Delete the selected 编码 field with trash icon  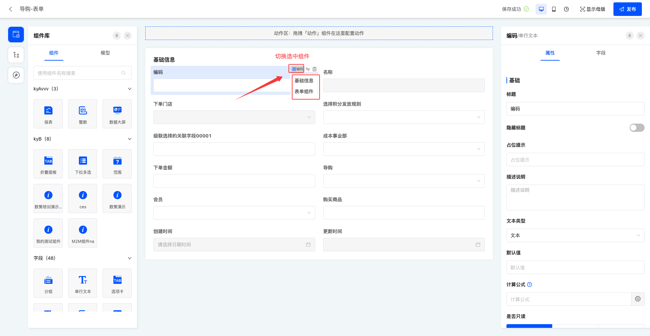[x=315, y=69]
